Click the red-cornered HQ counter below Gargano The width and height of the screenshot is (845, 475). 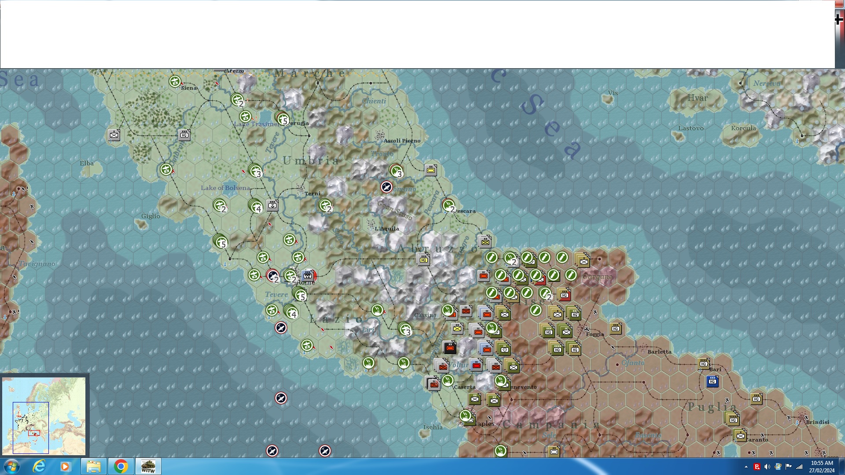pos(564,295)
